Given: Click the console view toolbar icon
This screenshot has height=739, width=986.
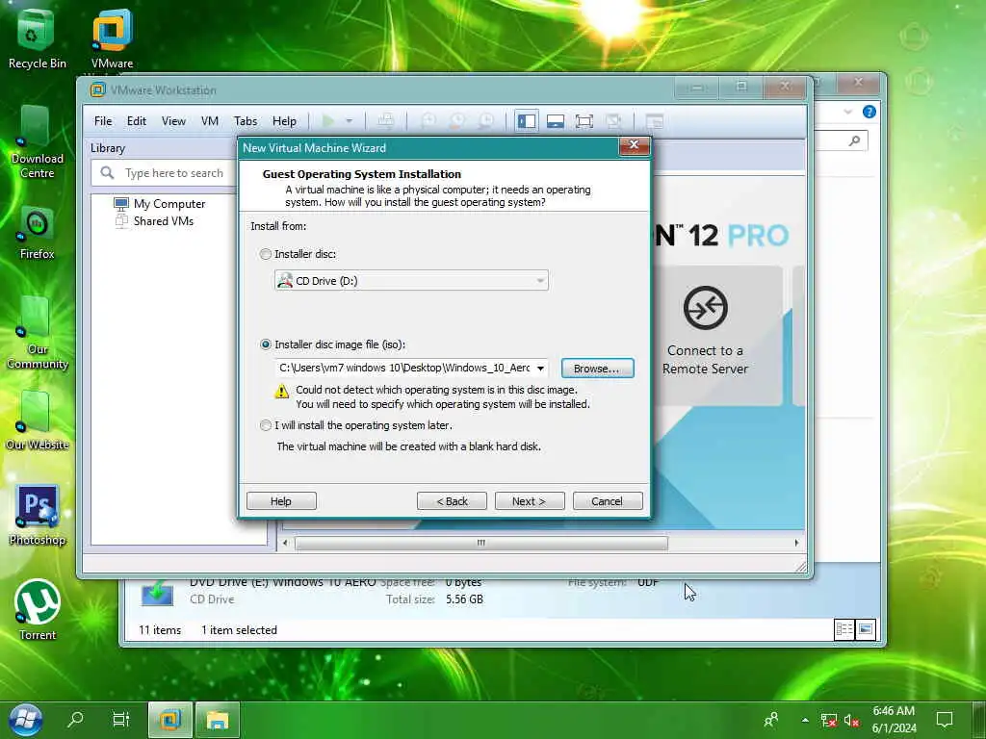Looking at the screenshot, I should pyautogui.click(x=655, y=120).
